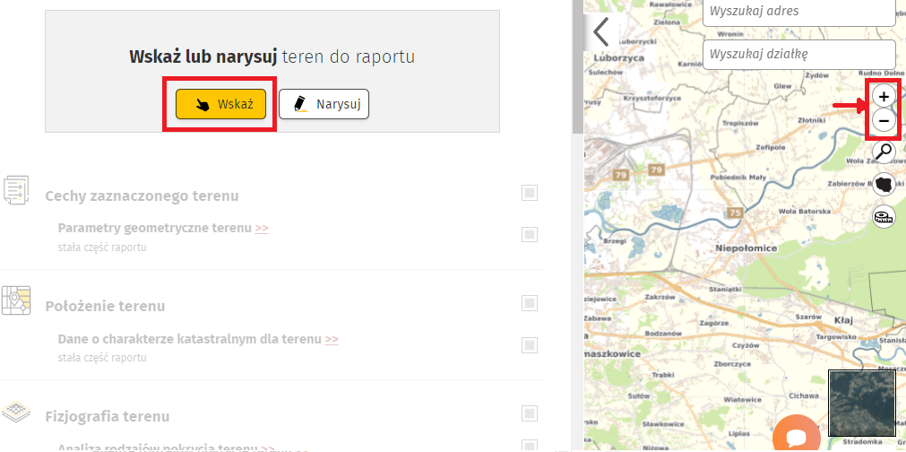
Task: Click the Położenie terenu map icon
Action: 16,300
